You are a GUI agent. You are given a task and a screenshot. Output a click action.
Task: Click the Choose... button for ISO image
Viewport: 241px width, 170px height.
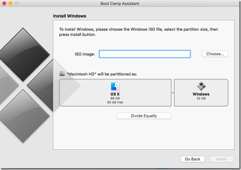215,54
